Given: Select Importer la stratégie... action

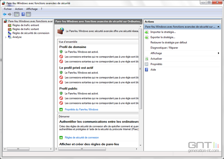Looking at the screenshot, I should click(x=163, y=32).
